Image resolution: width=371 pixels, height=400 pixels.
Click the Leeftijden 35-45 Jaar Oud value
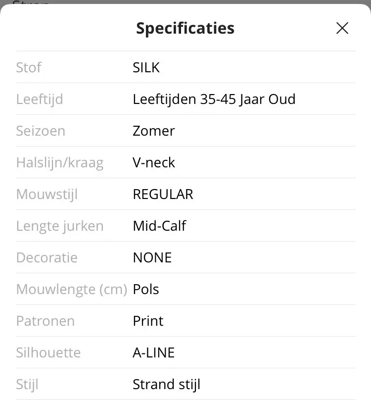click(x=214, y=99)
